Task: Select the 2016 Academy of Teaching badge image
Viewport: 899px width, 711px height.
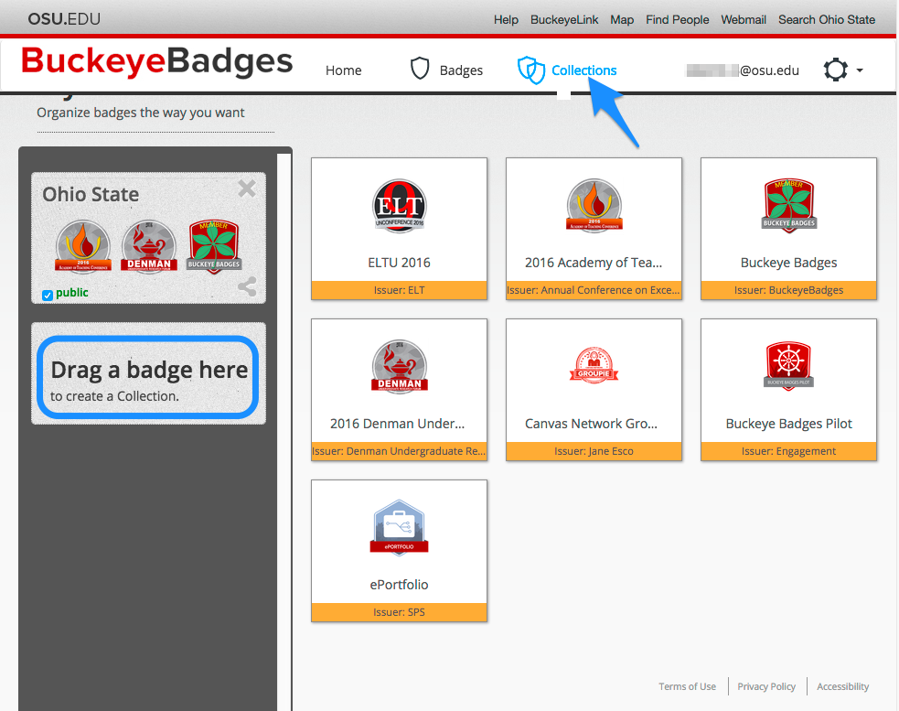Action: (x=594, y=205)
